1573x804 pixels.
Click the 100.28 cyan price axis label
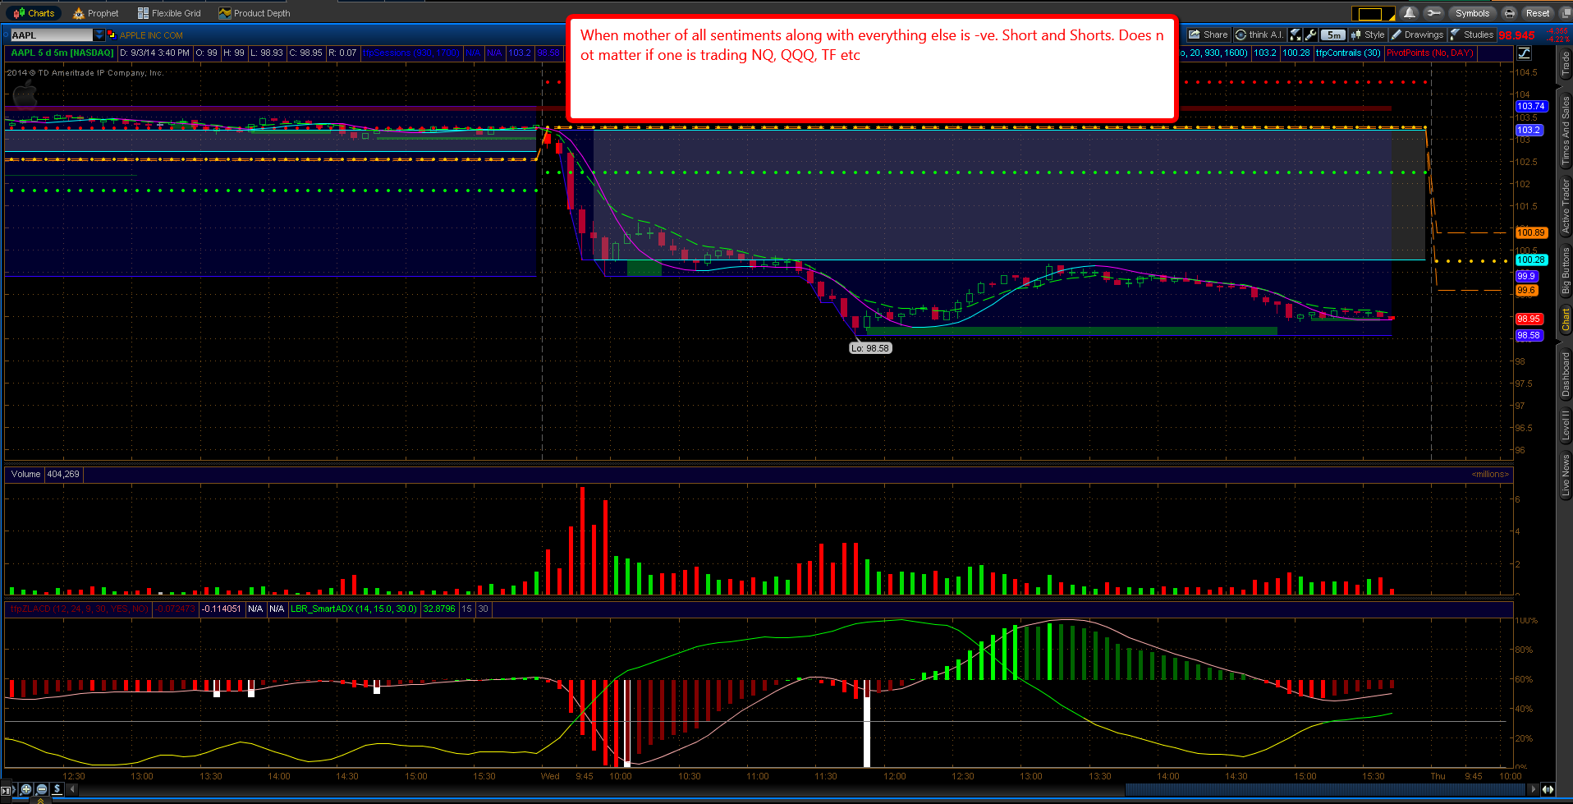click(1530, 260)
